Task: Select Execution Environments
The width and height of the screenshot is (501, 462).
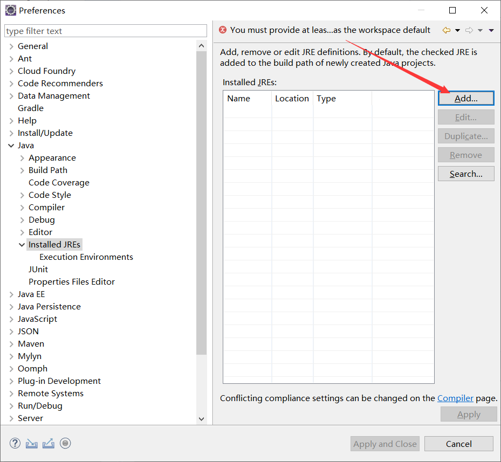Action: (x=86, y=257)
